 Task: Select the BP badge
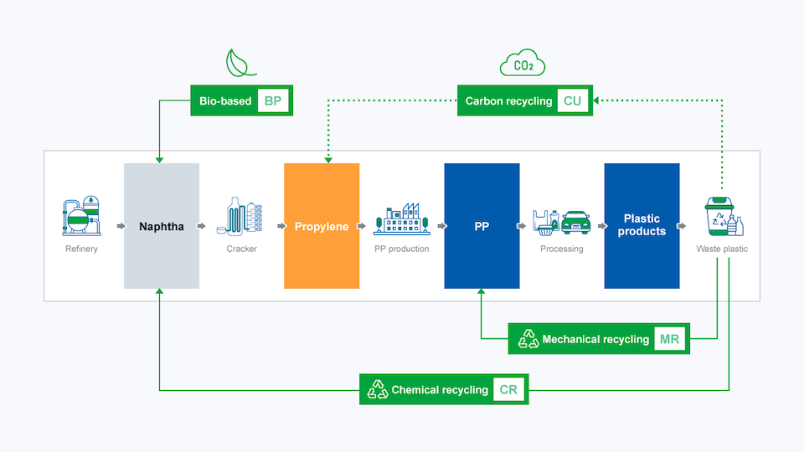[x=273, y=101]
